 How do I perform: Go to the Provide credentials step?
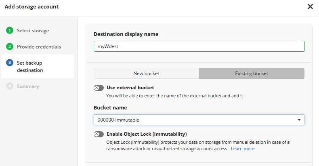tap(39, 46)
